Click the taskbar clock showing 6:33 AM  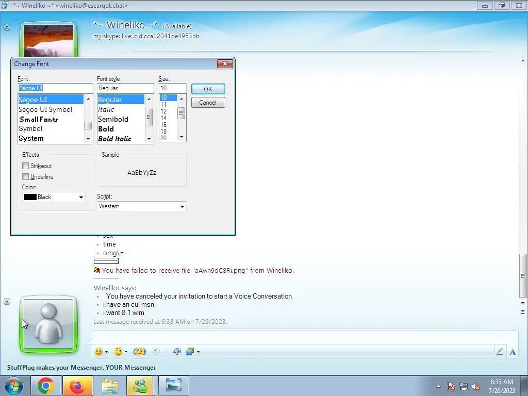(502, 386)
